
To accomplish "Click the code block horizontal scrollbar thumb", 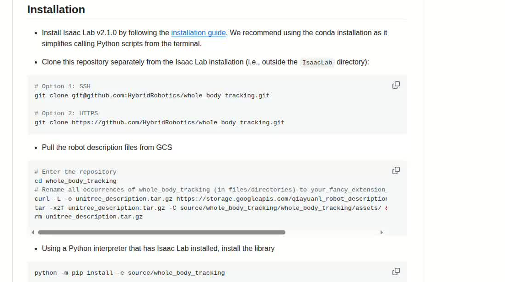I will click(x=161, y=232).
